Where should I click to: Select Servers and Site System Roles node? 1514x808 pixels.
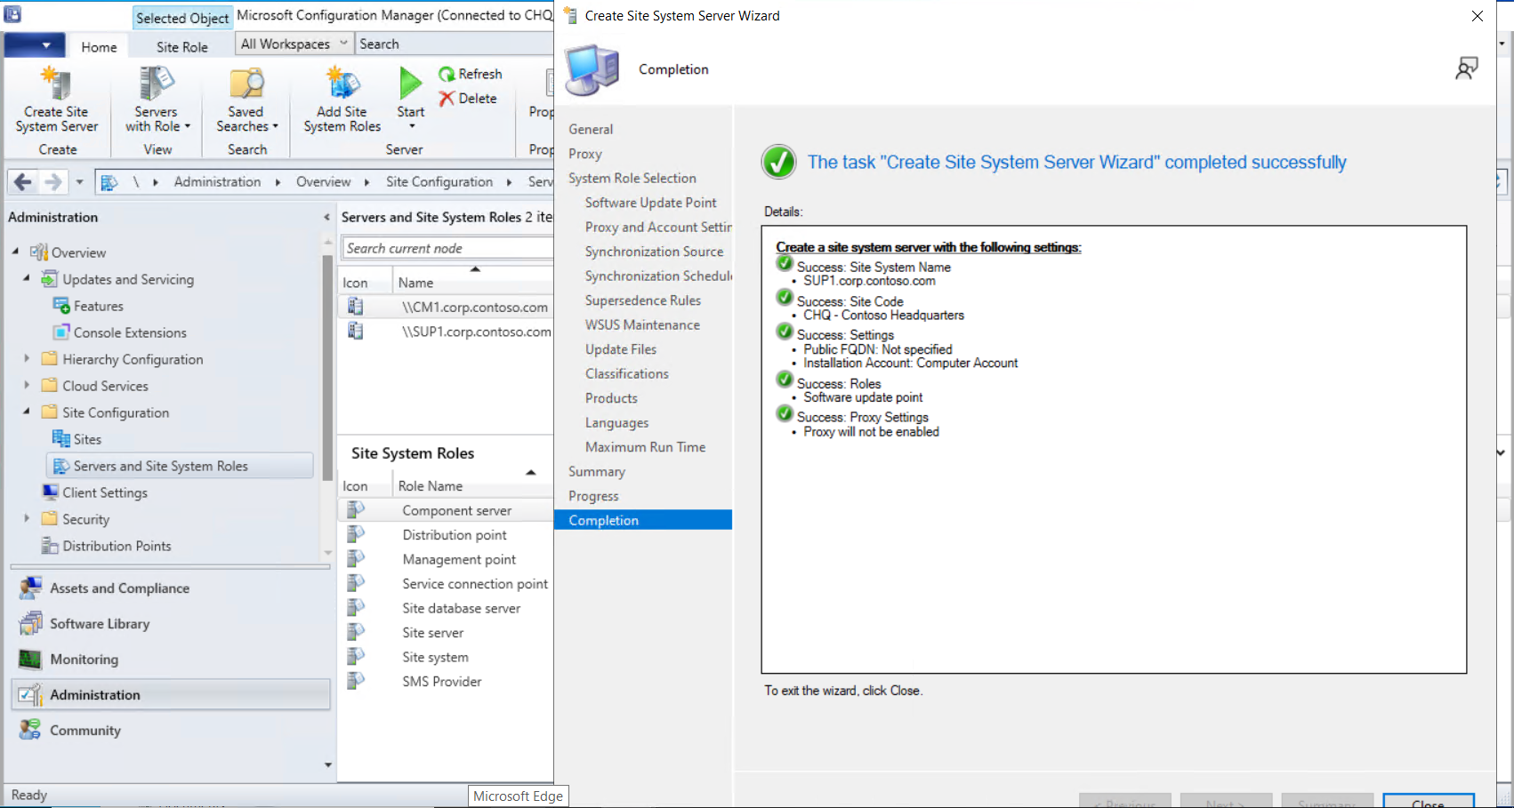pyautogui.click(x=180, y=466)
